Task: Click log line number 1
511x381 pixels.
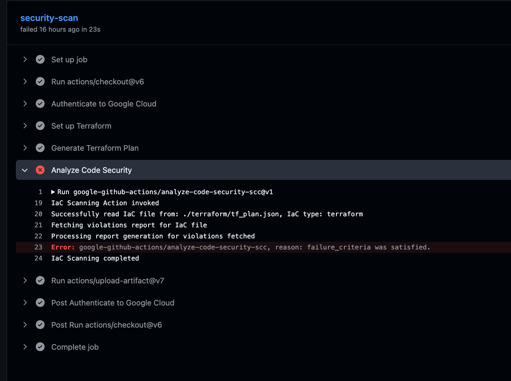Action: (40, 192)
